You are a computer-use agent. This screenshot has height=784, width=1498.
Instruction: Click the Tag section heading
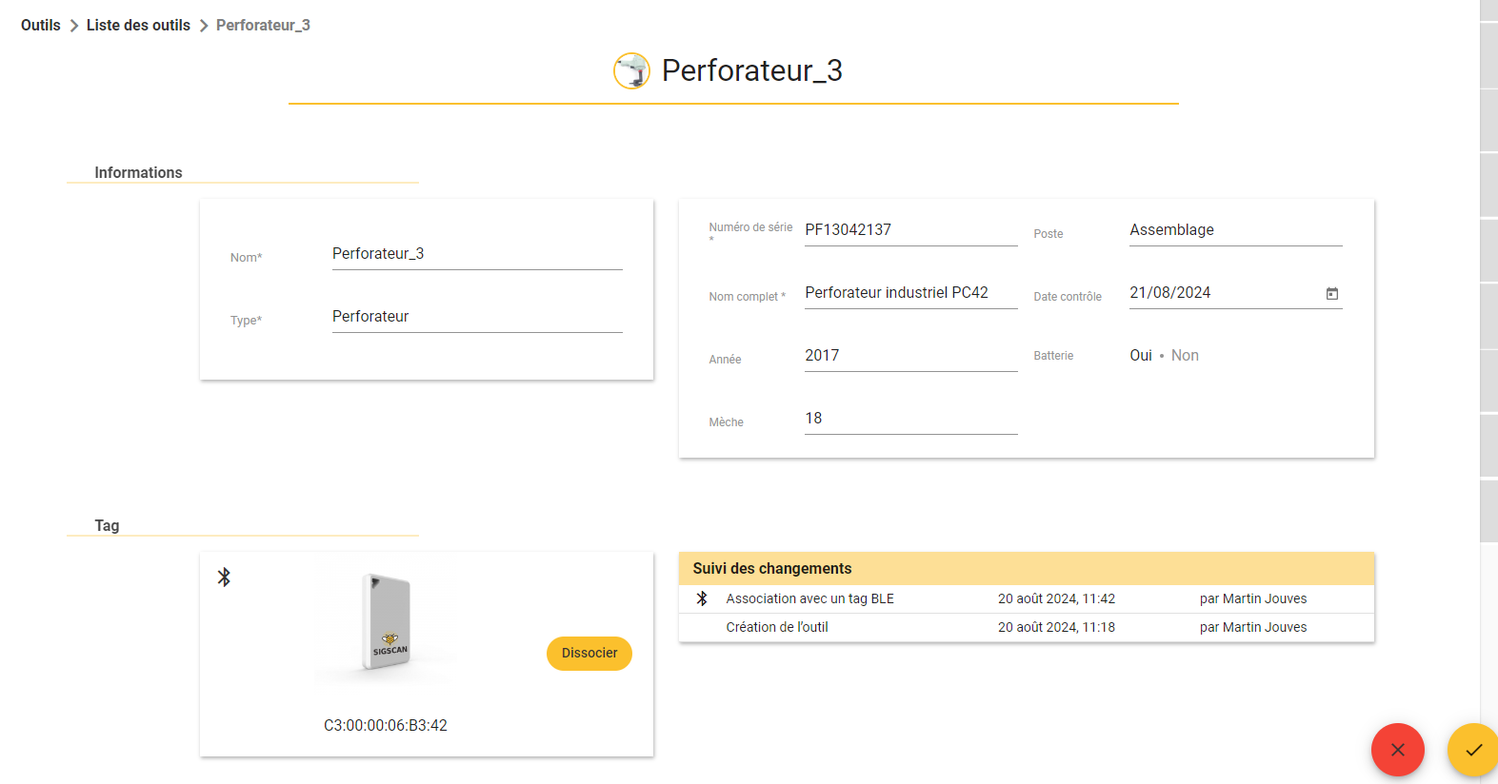(107, 526)
